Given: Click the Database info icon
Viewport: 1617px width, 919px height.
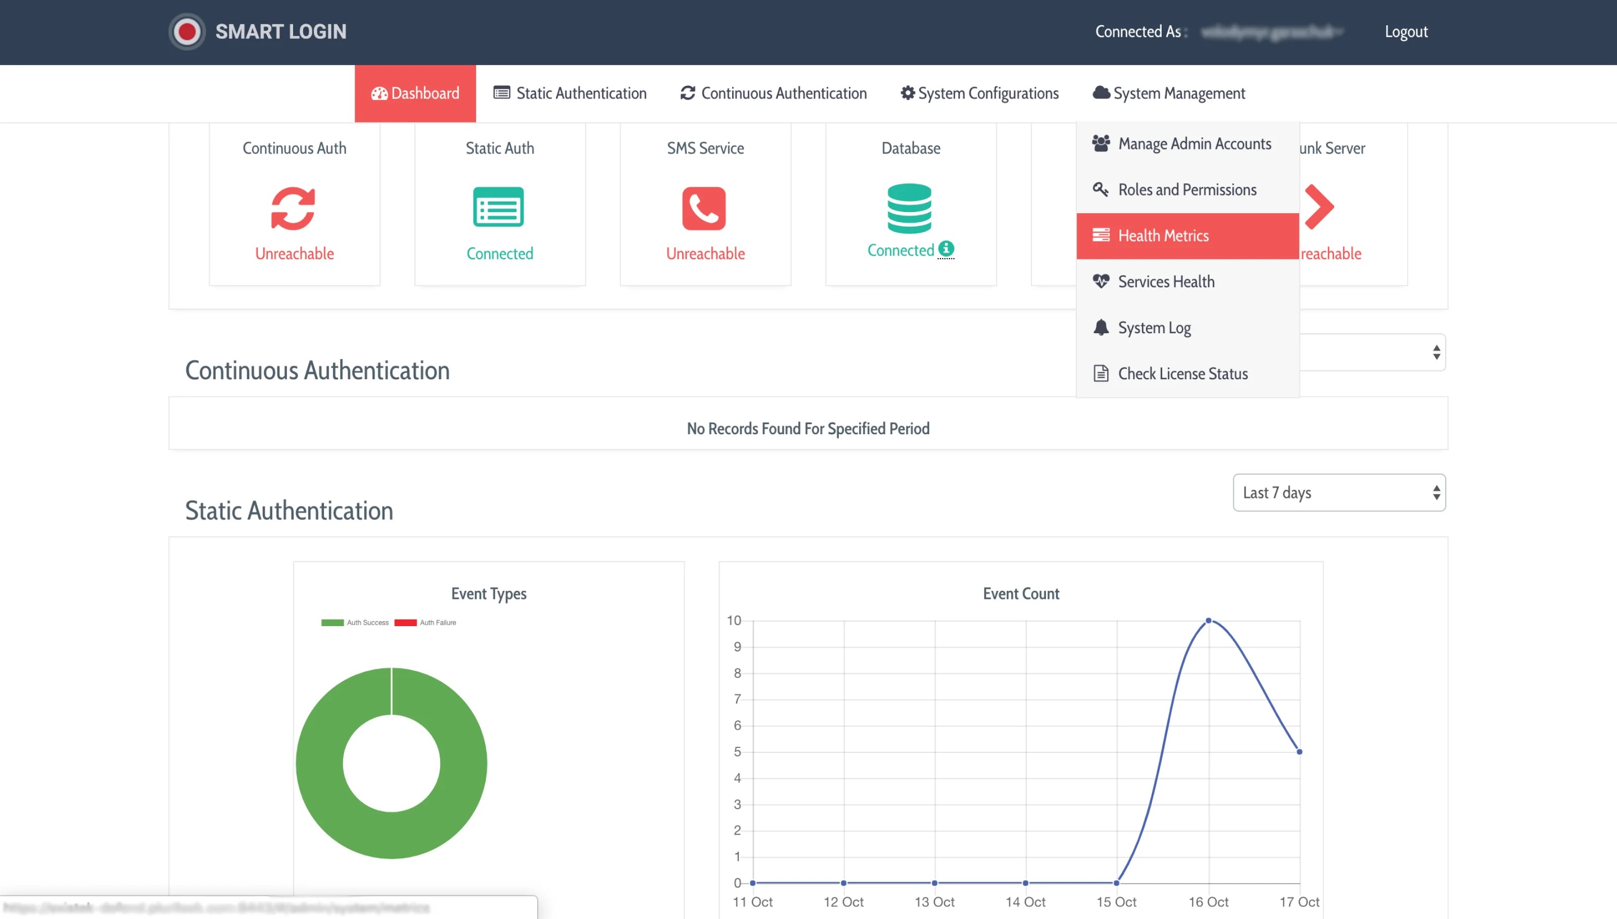Looking at the screenshot, I should (945, 248).
